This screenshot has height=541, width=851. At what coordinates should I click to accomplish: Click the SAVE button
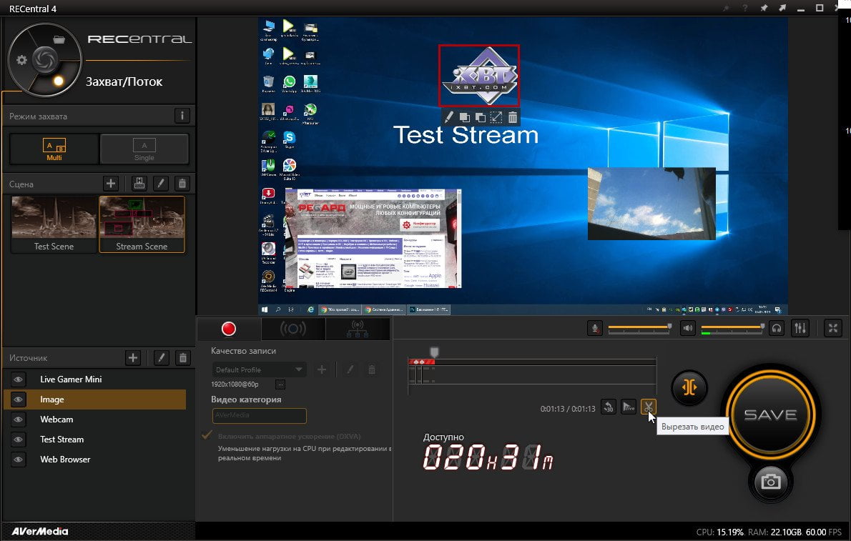[x=770, y=415]
